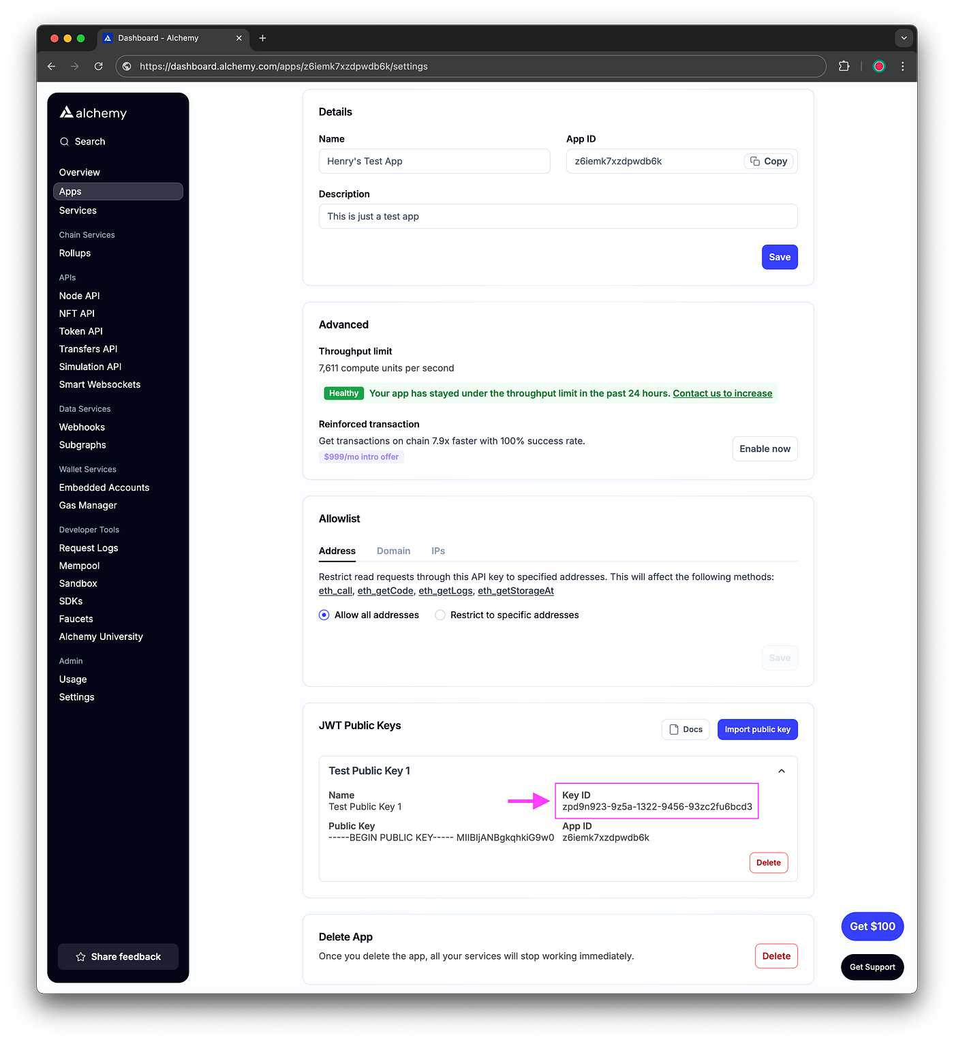This screenshot has height=1042, width=954.
Task: Open SDKs in the sidebar
Action: pos(71,601)
